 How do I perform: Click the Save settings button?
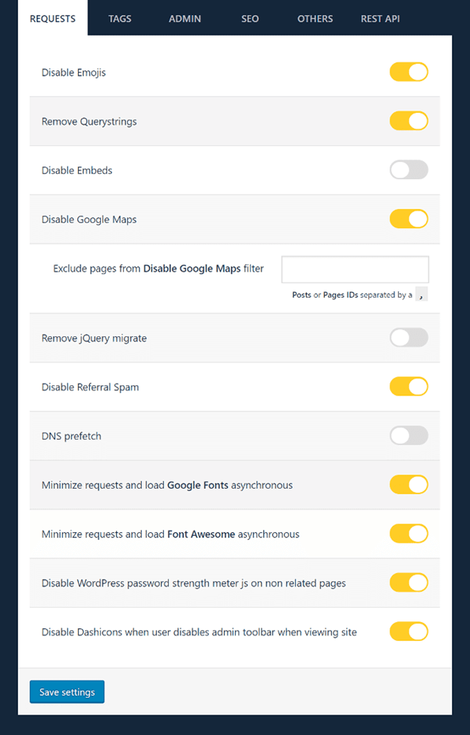(67, 692)
